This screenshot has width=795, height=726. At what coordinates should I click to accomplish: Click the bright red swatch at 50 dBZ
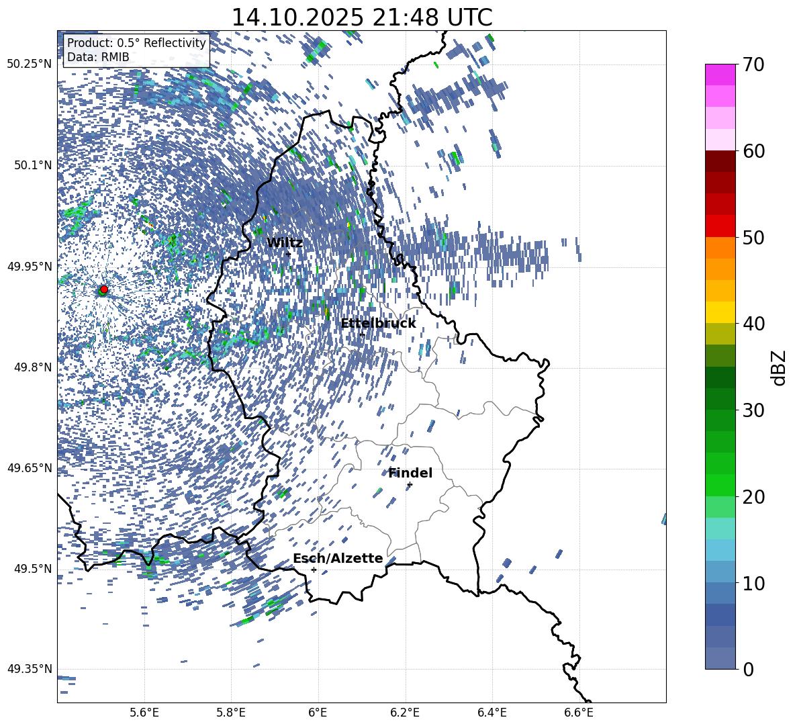(720, 226)
